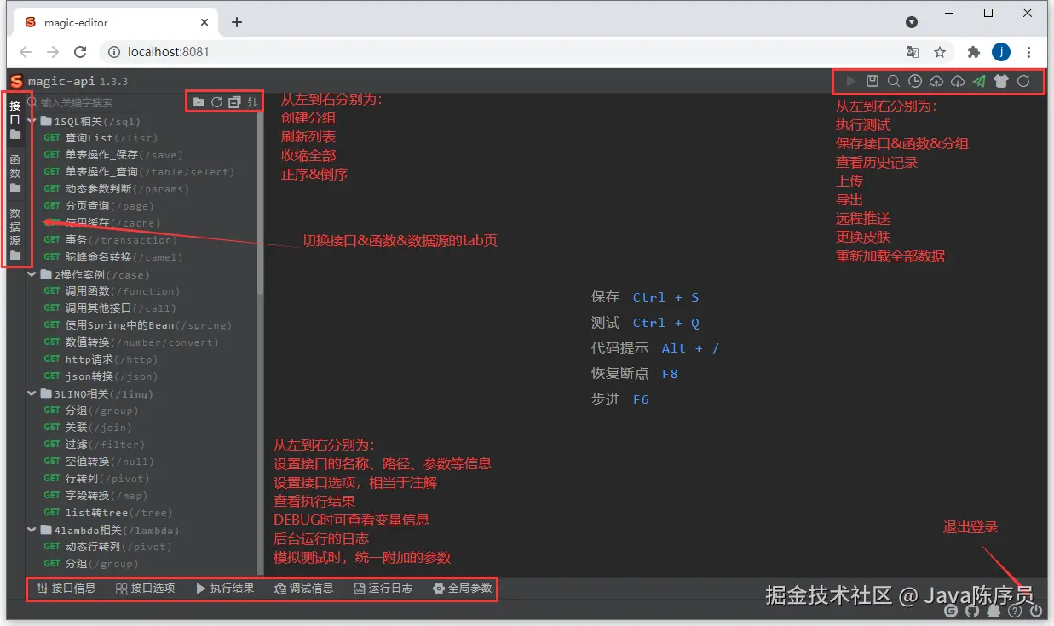Open the 运行日志 bottom tab
Screen dimensions: 1054x626
tap(383, 589)
